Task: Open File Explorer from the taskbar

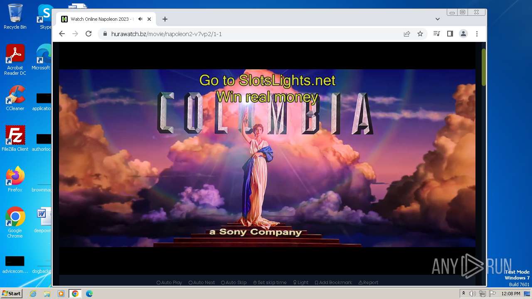Action: pyautogui.click(x=47, y=294)
